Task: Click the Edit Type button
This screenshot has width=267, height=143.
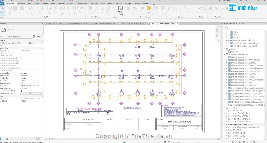Action: [x=38, y=37]
